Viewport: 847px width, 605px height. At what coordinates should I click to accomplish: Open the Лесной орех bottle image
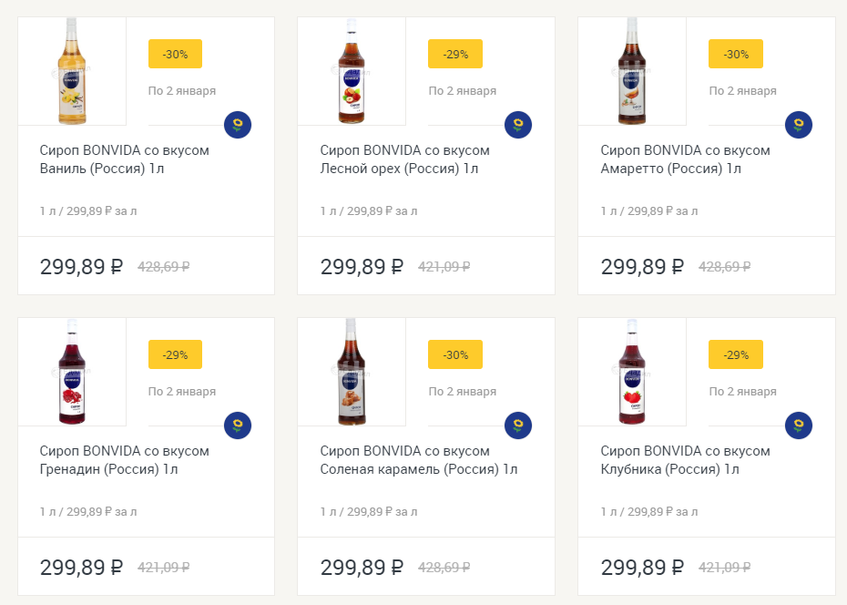352,71
